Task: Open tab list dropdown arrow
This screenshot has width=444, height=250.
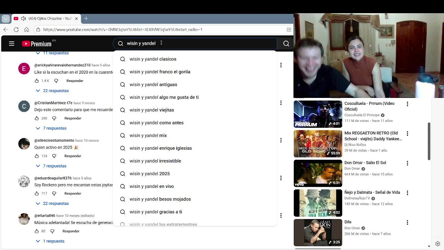Action: click(6, 18)
